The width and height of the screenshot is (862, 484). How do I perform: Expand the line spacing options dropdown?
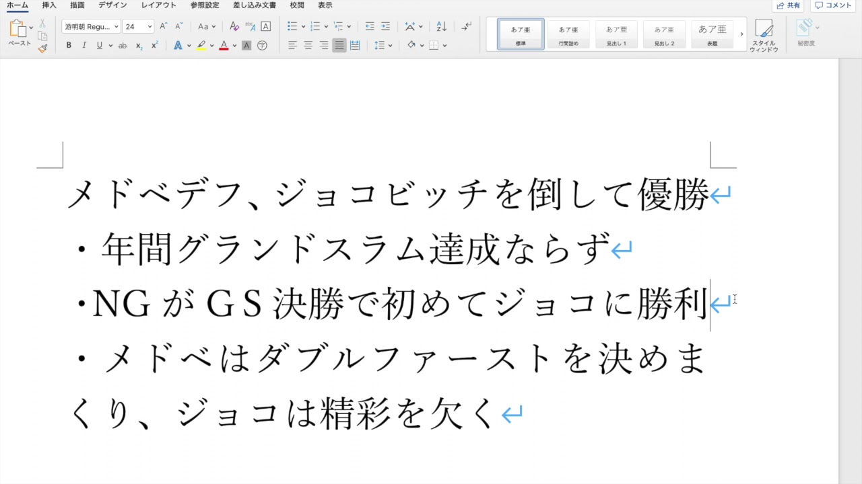tap(391, 46)
